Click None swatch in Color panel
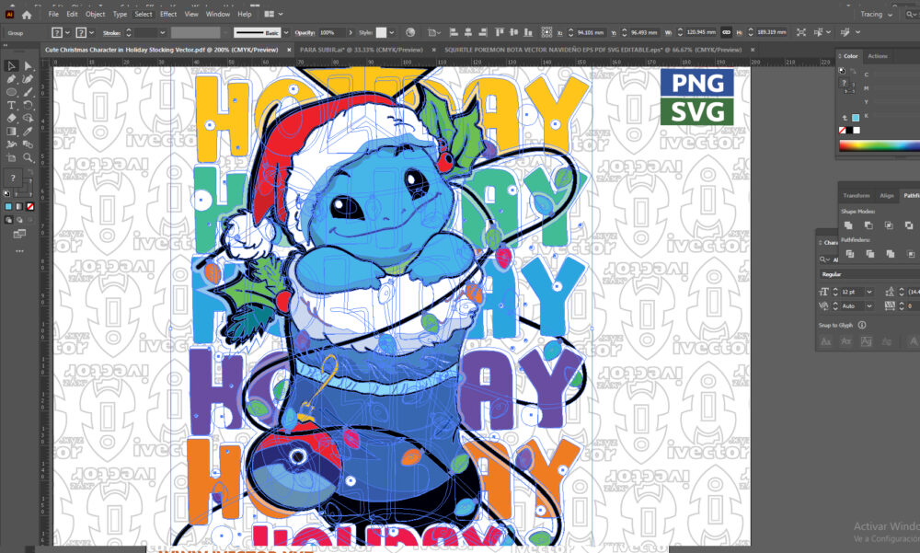 (843, 131)
